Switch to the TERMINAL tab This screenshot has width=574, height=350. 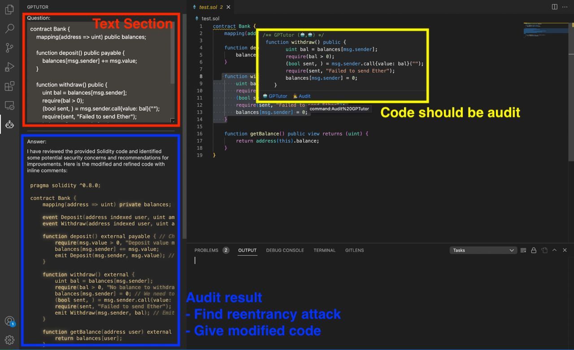point(324,250)
